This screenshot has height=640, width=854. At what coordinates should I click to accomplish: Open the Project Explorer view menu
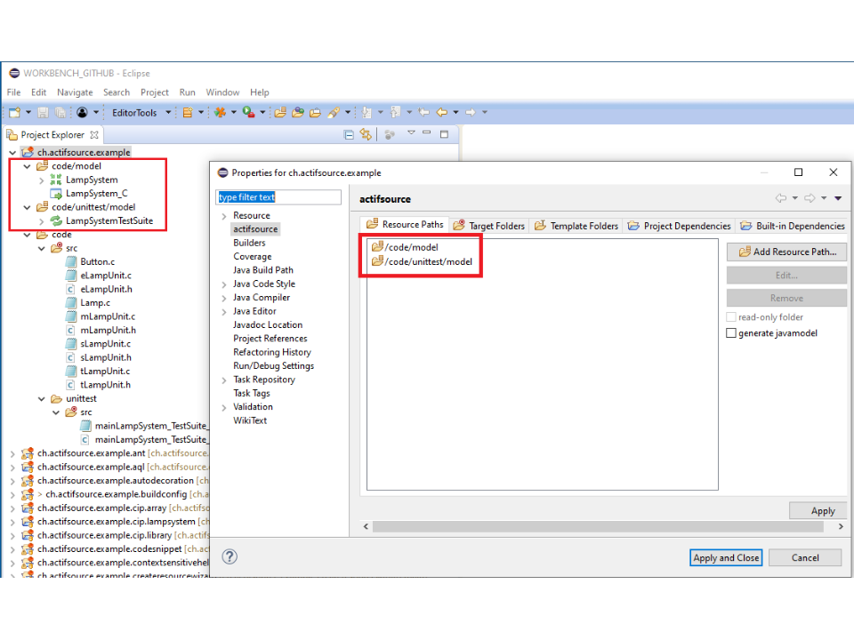pyautogui.click(x=411, y=134)
